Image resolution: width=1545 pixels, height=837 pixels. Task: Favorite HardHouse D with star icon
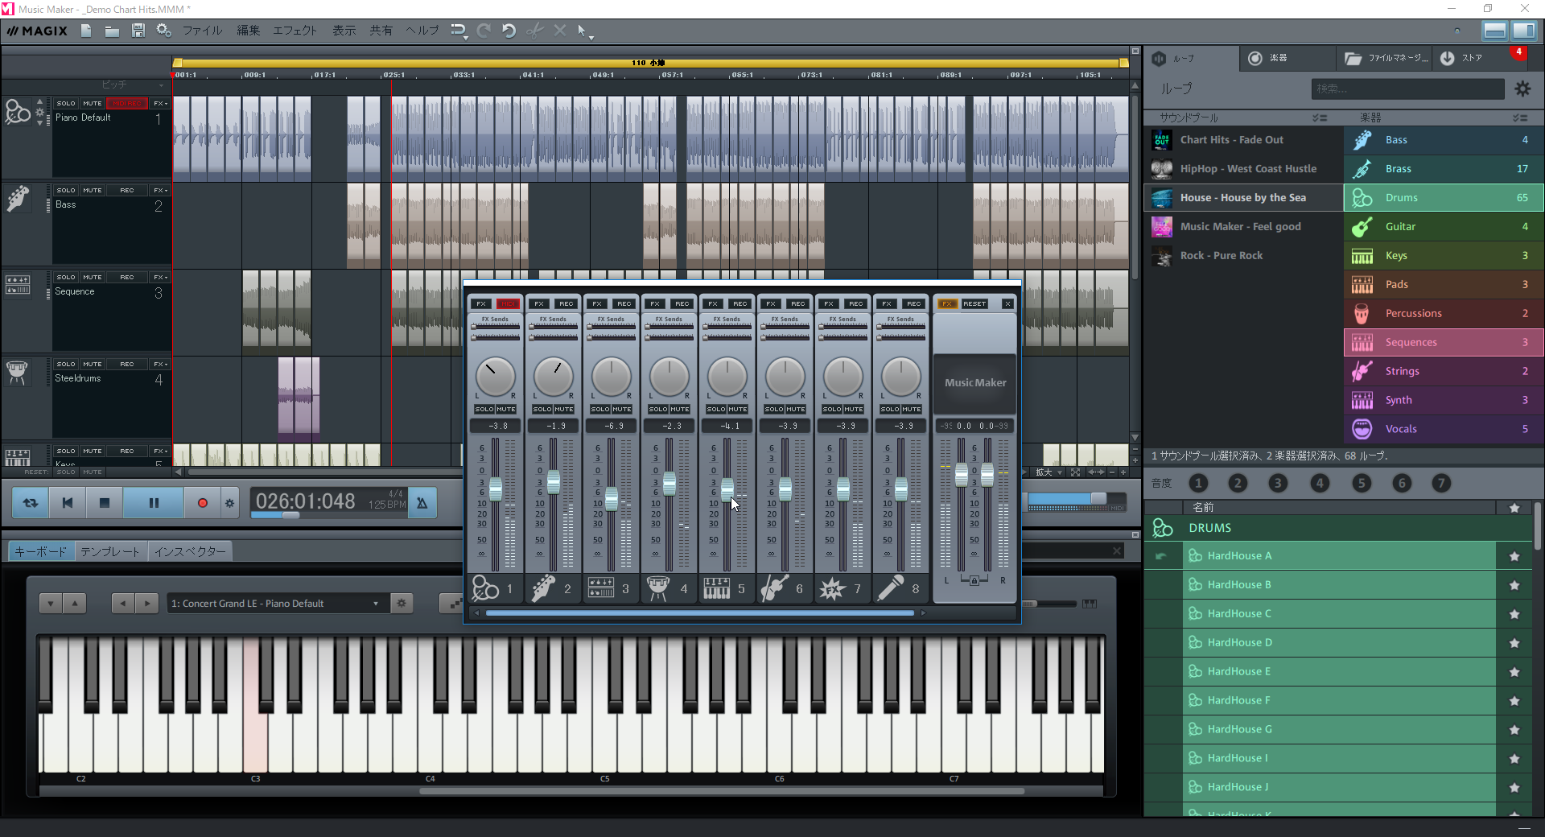coord(1514,643)
